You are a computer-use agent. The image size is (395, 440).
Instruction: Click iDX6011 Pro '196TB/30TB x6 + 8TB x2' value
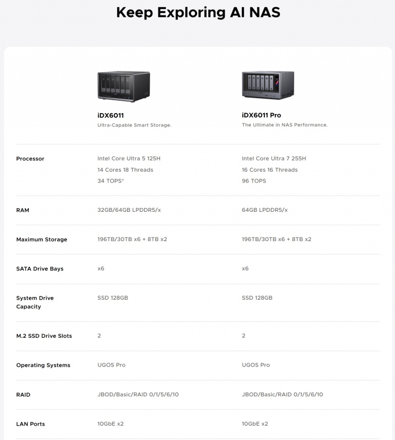(277, 239)
